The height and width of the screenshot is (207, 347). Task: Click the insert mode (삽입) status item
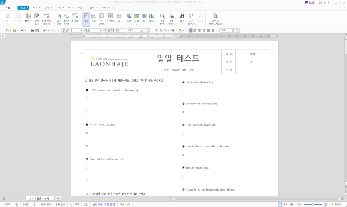tap(86, 205)
